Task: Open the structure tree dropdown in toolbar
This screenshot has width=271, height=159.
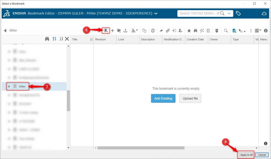Action: 134,31
